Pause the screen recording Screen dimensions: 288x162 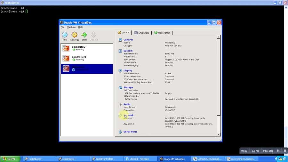click(278, 150)
